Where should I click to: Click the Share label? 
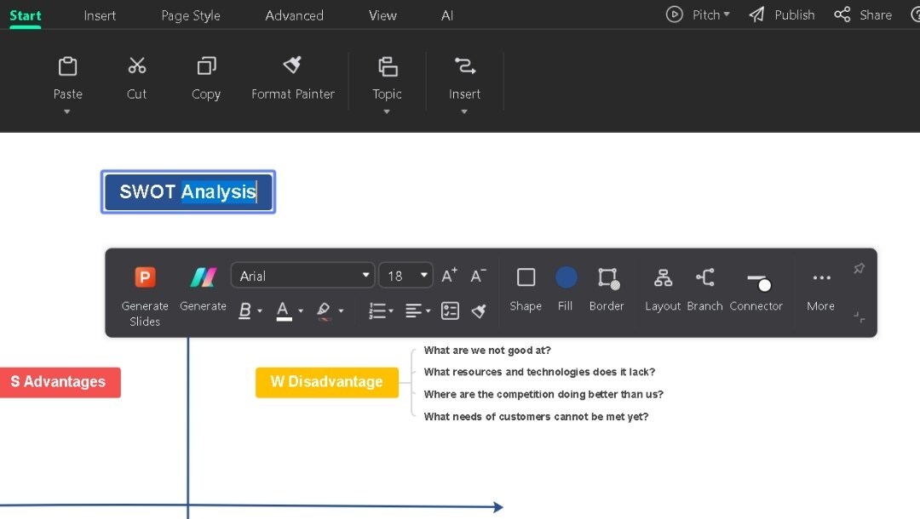(x=876, y=14)
